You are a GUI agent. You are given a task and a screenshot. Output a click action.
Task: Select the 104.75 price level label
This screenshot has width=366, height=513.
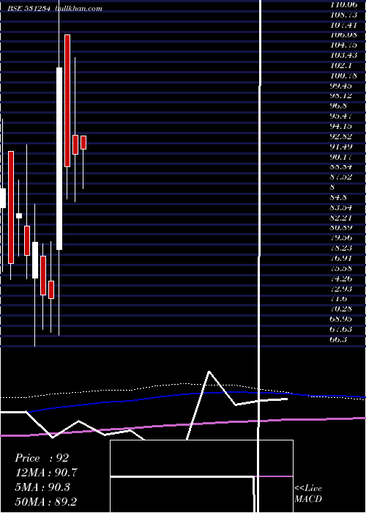pyautogui.click(x=343, y=45)
